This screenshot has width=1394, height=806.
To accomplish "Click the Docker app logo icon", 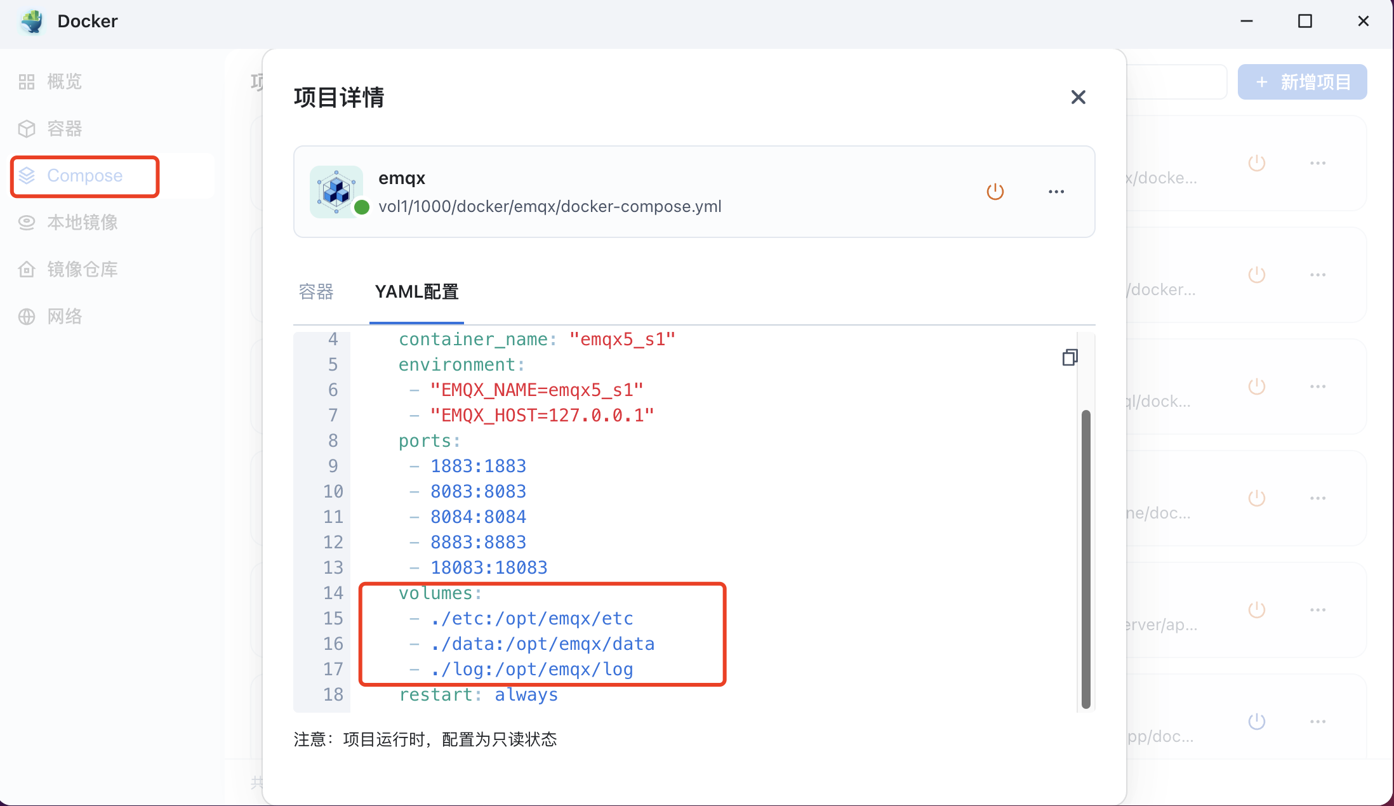I will coord(32,22).
